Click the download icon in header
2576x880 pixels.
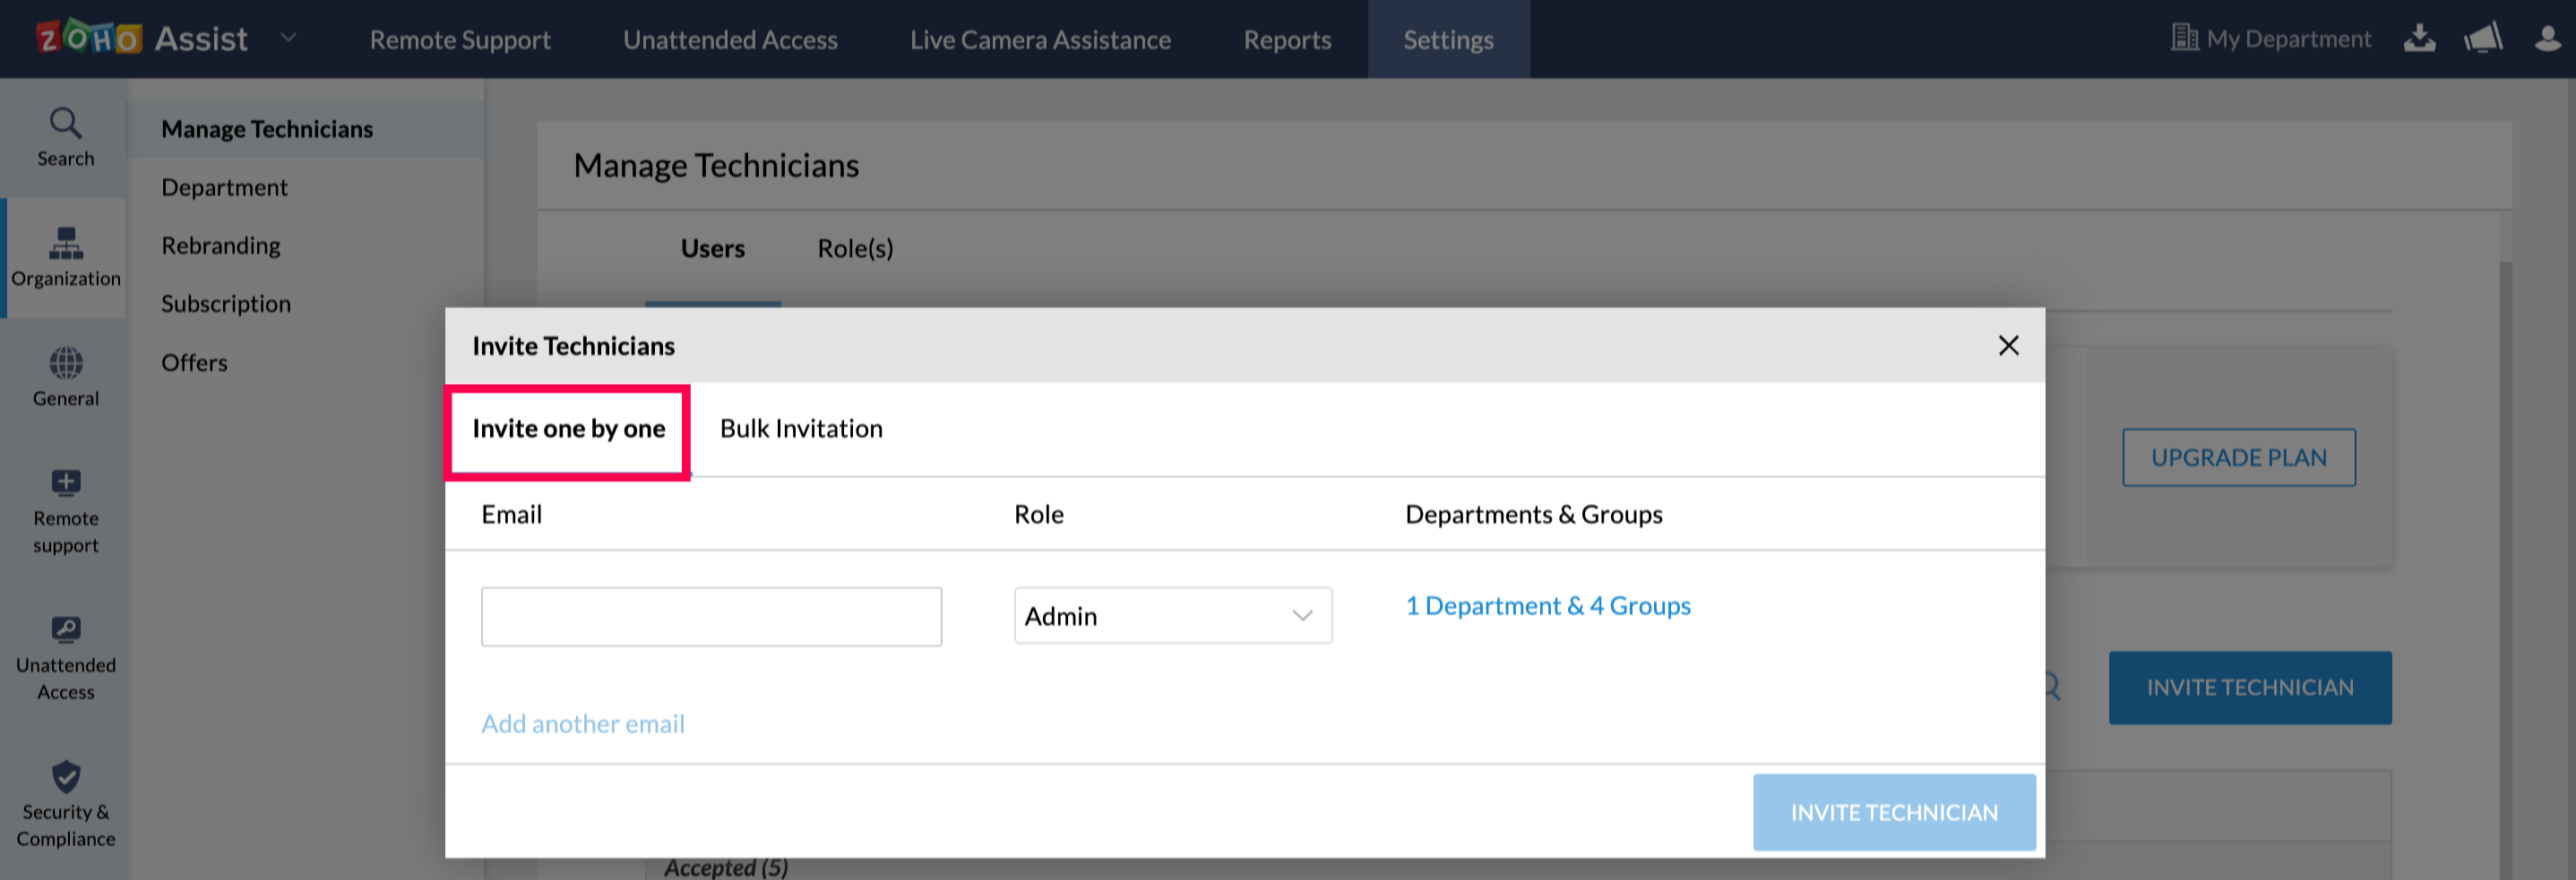2419,39
